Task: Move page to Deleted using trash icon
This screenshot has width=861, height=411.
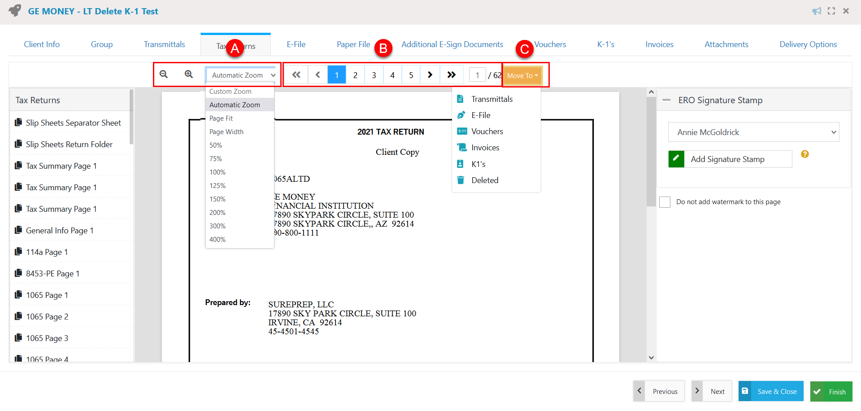Action: 485,180
